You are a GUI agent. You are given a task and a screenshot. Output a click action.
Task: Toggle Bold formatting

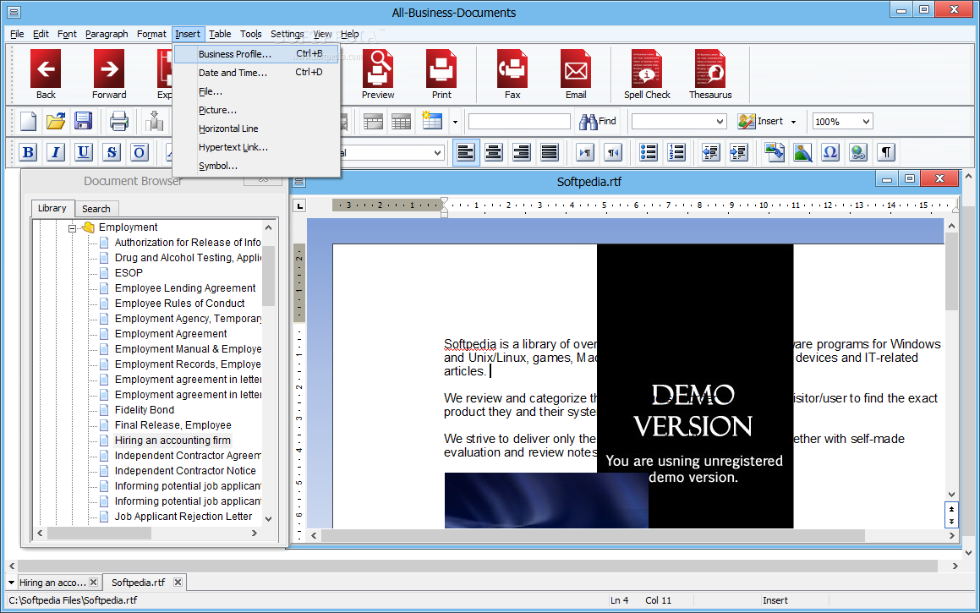click(x=28, y=152)
